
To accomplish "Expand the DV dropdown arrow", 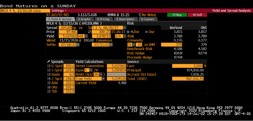I will point(134,45).
